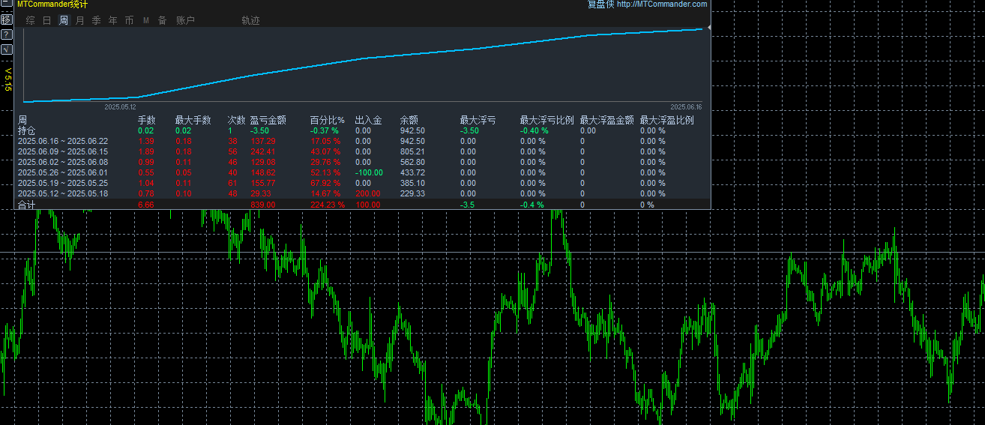This screenshot has width=985, height=425.
Task: Select week row 2025.06.16 ~ 2025.06.22
Action: 62,141
